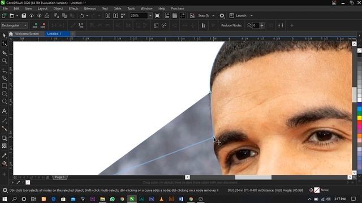Viewport: 362px width, 203px height.
Task: Select the Polygon tool
Action: tap(4, 101)
